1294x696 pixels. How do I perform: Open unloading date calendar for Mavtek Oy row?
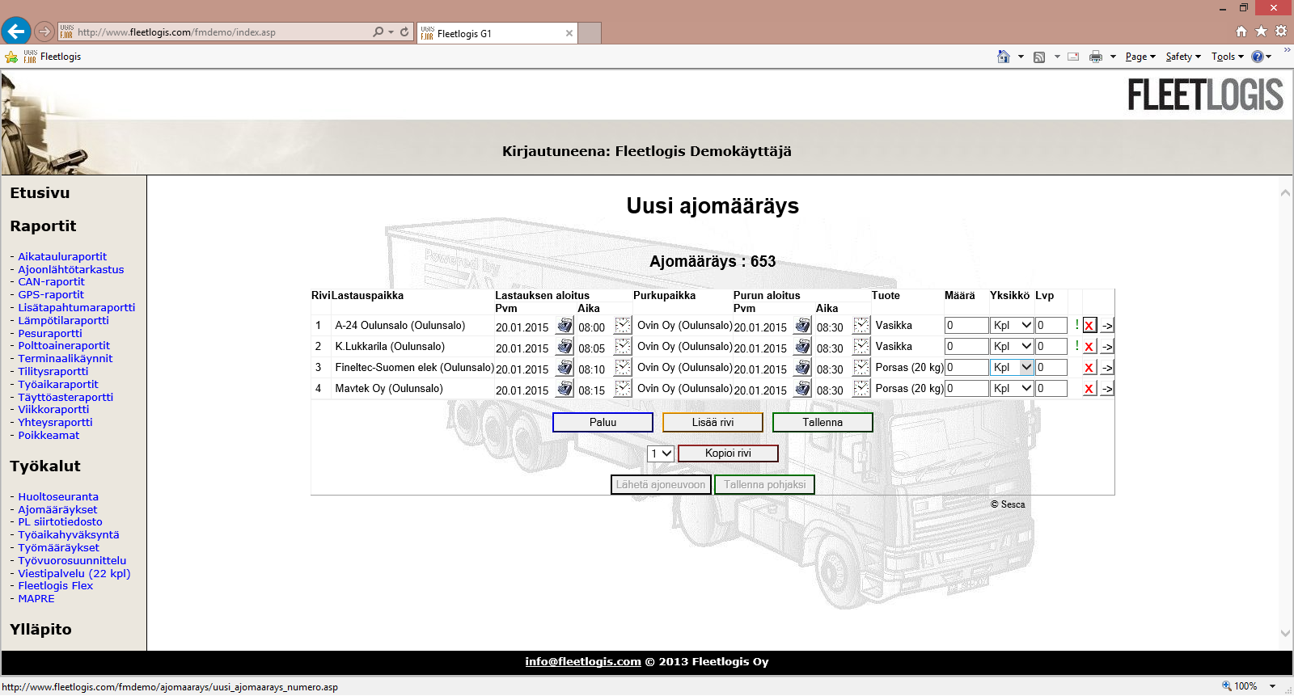[x=802, y=389]
